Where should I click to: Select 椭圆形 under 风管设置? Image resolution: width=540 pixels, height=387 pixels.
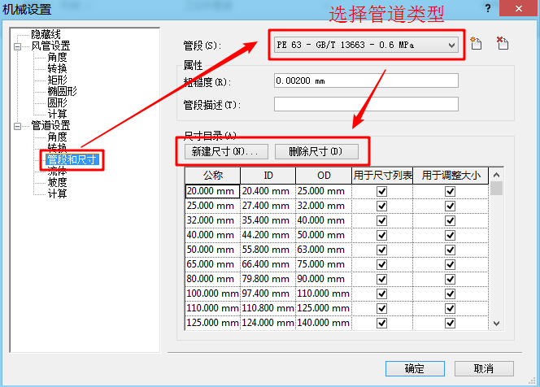tap(62, 91)
